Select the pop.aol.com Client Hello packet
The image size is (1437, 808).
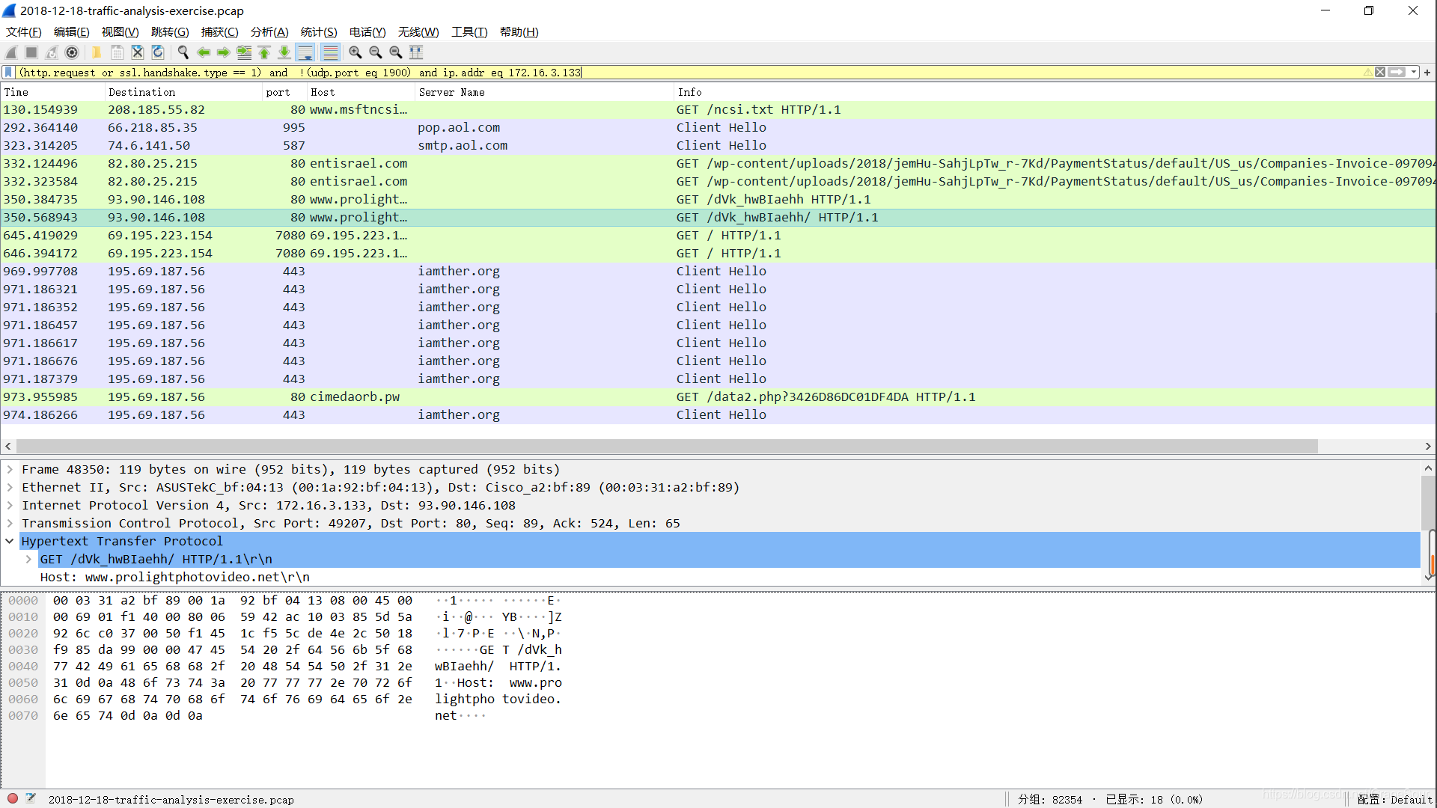pyautogui.click(x=717, y=127)
